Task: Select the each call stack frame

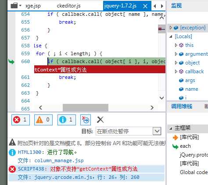Action: [x=185, y=146]
